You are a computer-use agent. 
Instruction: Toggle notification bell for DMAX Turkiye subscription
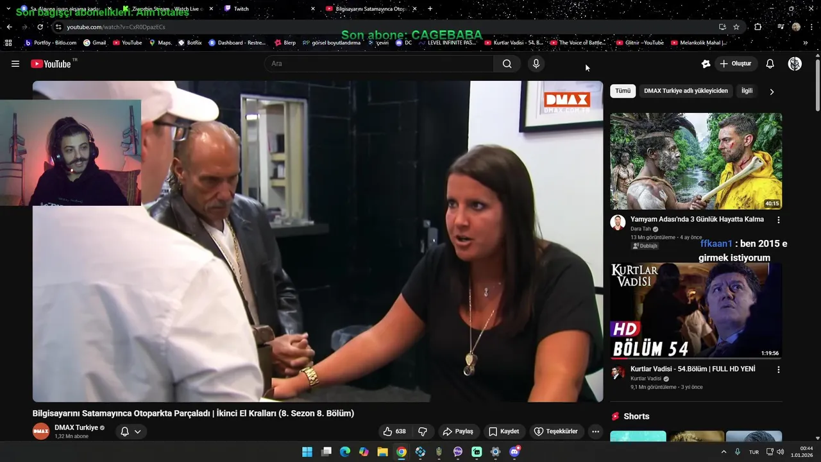tap(131, 431)
